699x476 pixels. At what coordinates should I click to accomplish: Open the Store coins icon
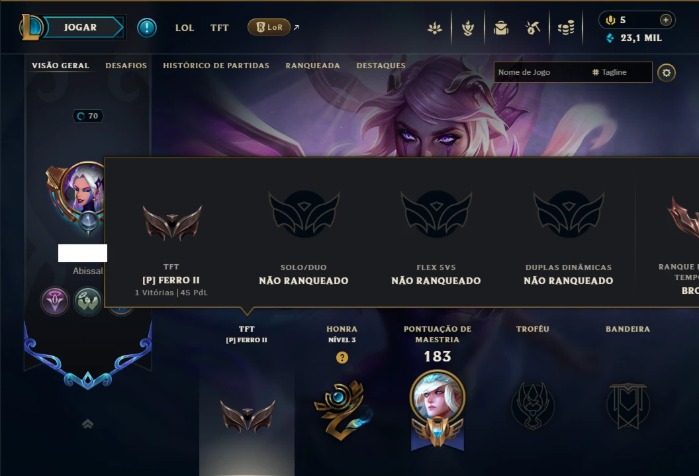pos(566,28)
